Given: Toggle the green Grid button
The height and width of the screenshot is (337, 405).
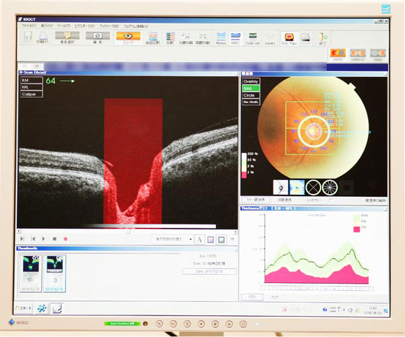Looking at the screenshot, I should click(x=251, y=88).
